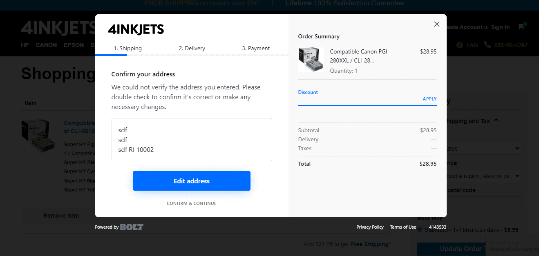The width and height of the screenshot is (539, 256).
Task: Click Remove item button in cart
Action: [x=61, y=216]
